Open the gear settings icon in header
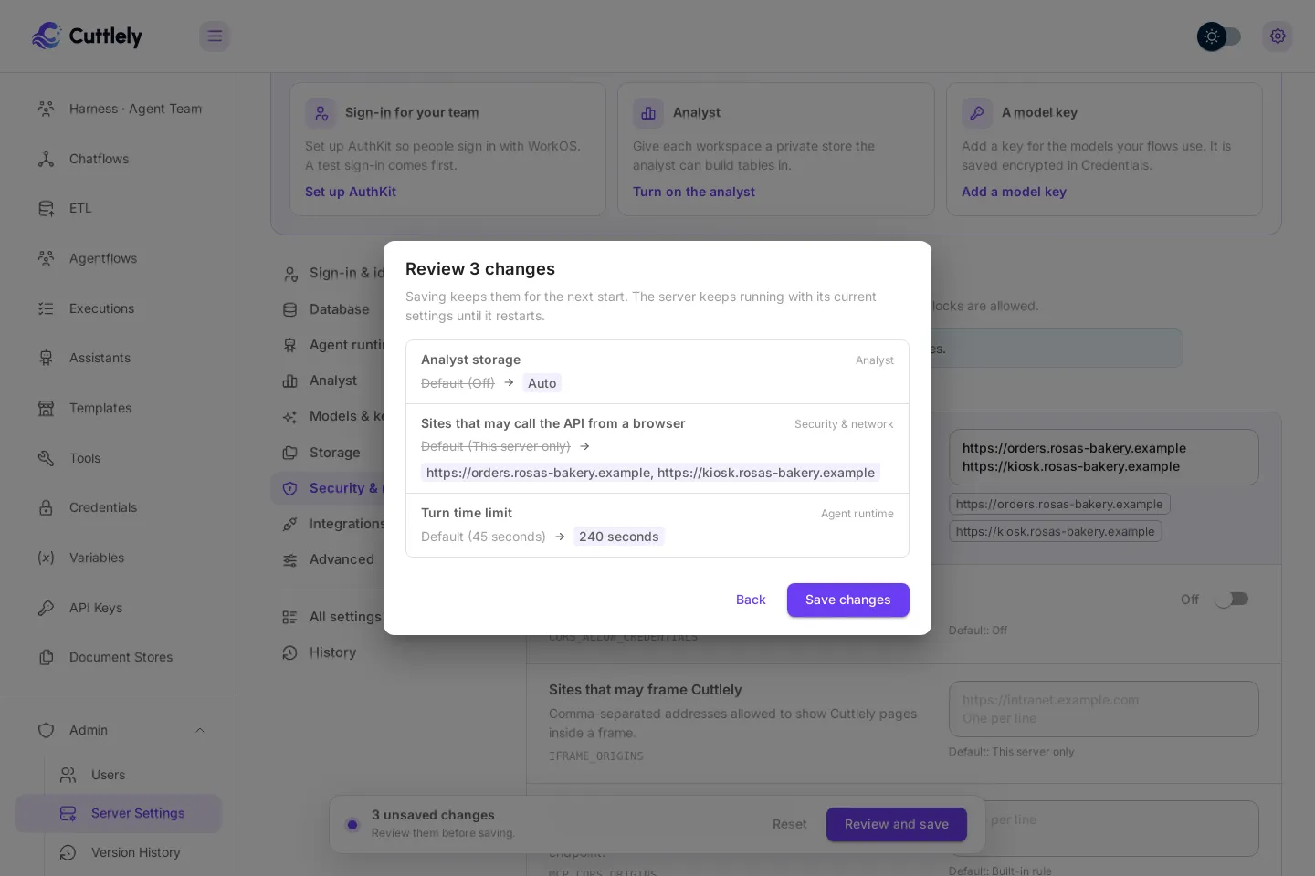The image size is (1315, 876). (1278, 36)
